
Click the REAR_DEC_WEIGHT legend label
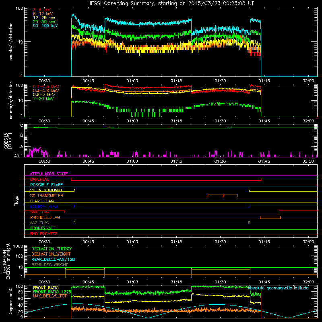pos(50,265)
